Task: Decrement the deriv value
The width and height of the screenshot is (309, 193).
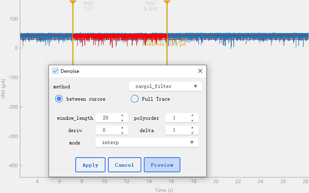Action: pos(122,133)
